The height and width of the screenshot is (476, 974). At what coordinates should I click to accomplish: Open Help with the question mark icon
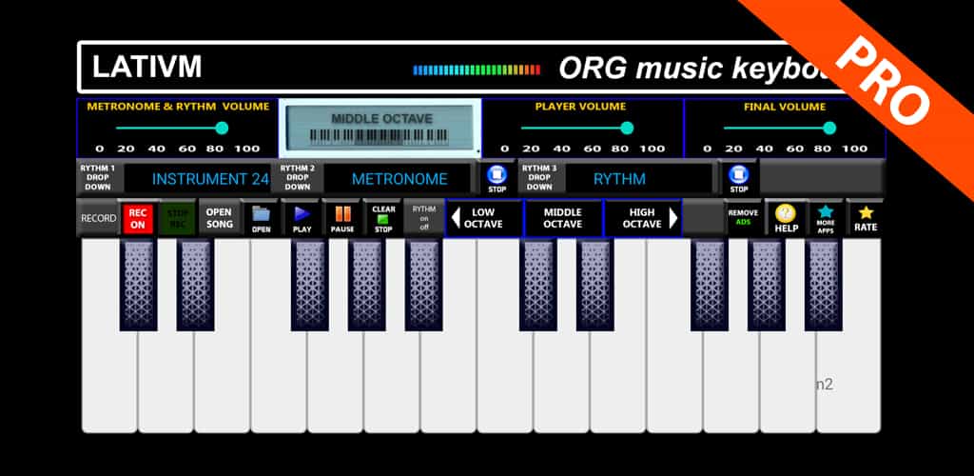(786, 217)
